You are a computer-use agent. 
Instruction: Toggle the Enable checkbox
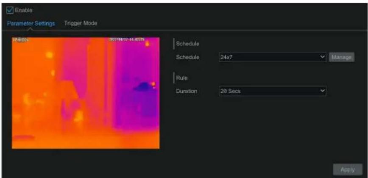[10, 10]
